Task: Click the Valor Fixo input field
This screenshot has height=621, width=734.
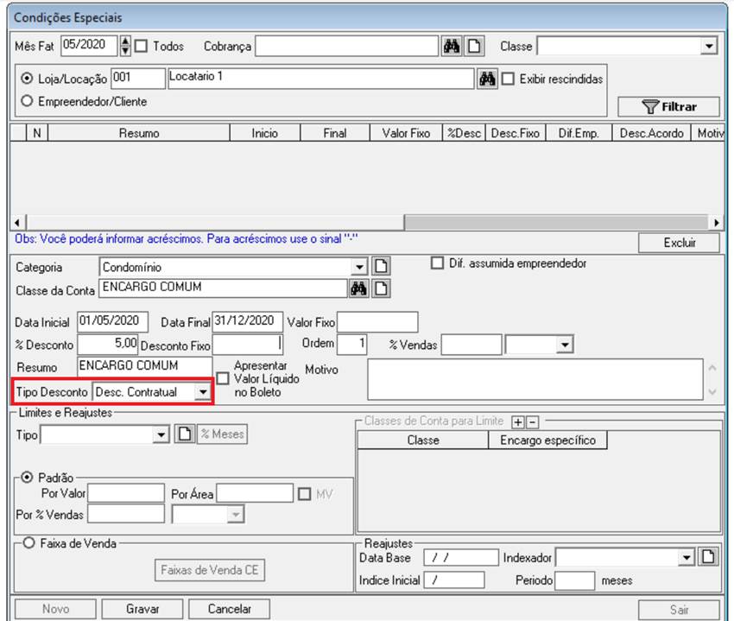Action: [x=377, y=322]
